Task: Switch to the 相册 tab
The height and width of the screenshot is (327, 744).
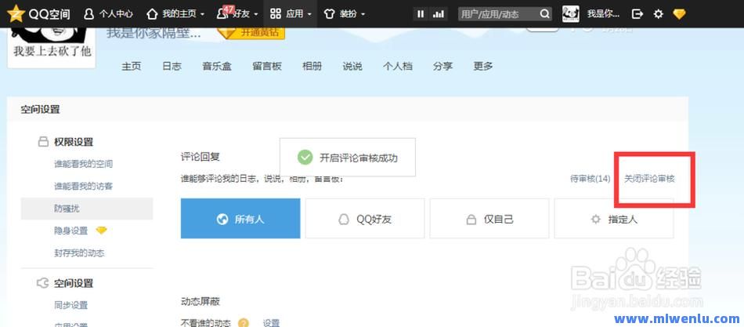Action: click(312, 67)
